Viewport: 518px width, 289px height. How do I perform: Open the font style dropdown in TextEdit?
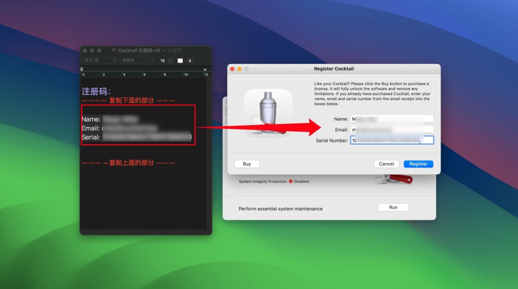point(138,61)
